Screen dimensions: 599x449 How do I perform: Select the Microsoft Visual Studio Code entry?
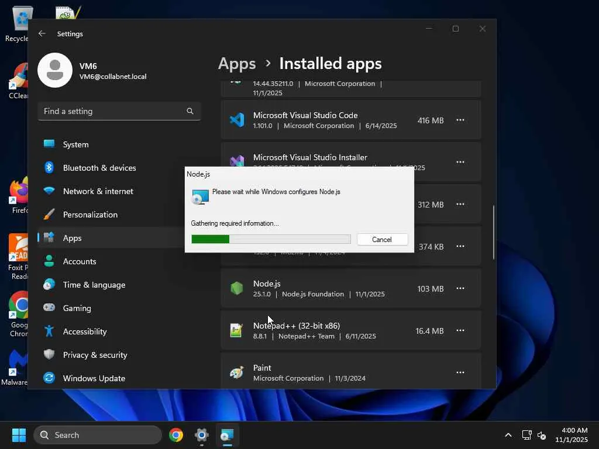pyautogui.click(x=351, y=120)
